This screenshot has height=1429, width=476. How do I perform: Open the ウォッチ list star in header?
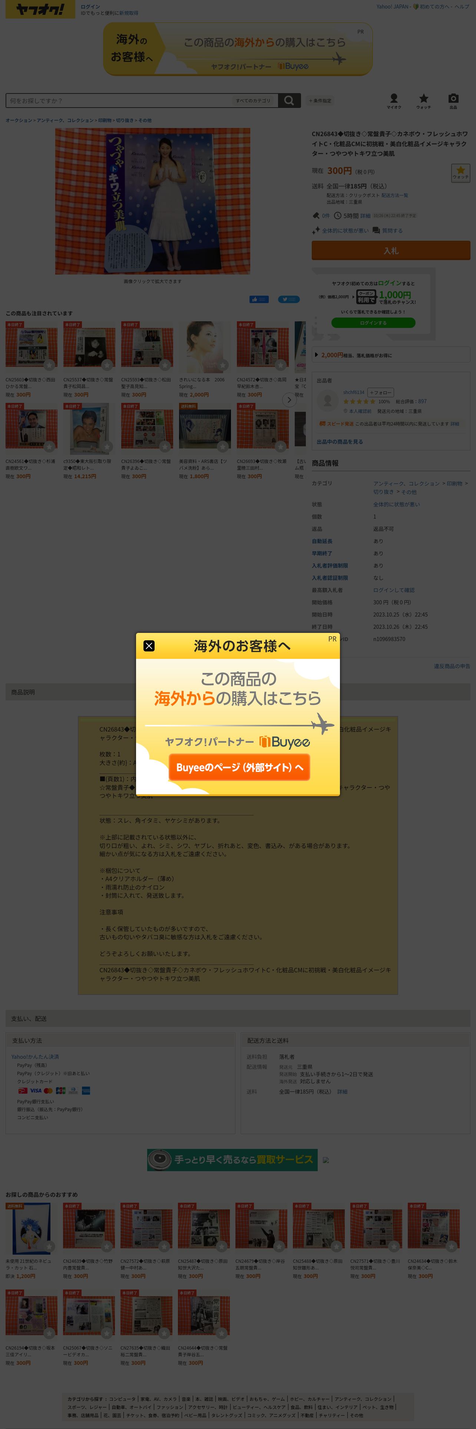pyautogui.click(x=424, y=101)
